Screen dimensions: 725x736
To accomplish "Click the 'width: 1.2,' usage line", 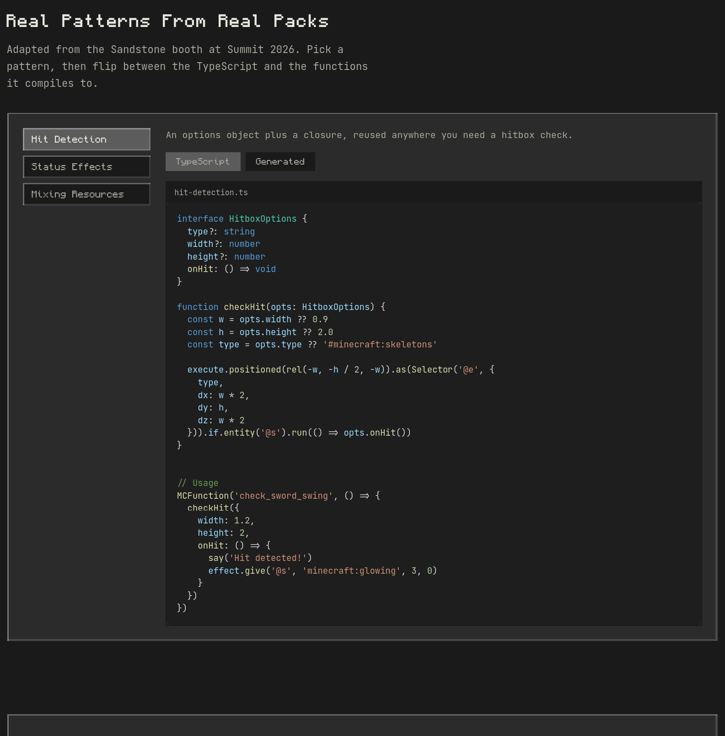I will point(226,521).
